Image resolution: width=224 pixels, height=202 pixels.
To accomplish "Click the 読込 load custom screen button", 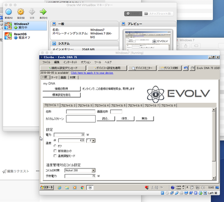I will tap(106, 119).
